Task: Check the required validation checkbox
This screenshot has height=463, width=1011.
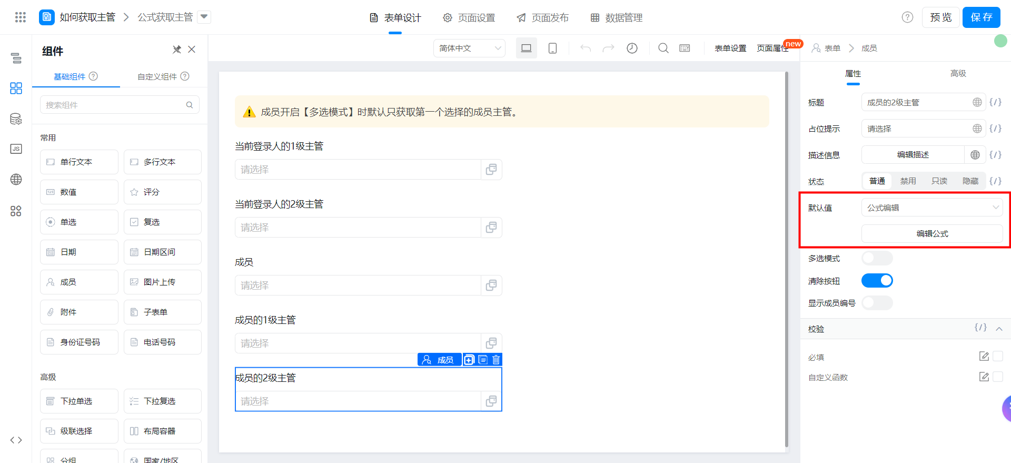Action: (x=998, y=357)
